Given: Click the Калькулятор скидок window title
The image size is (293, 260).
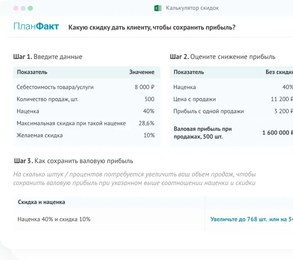Looking at the screenshot, I should point(192,8).
